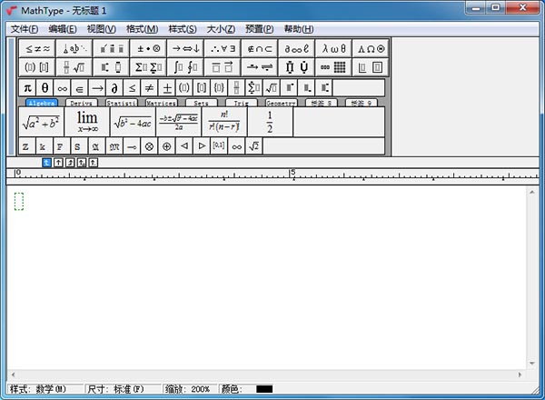The height and width of the screenshot is (400, 545).
Task: Open the 格式(M) menu
Action: pos(141,29)
